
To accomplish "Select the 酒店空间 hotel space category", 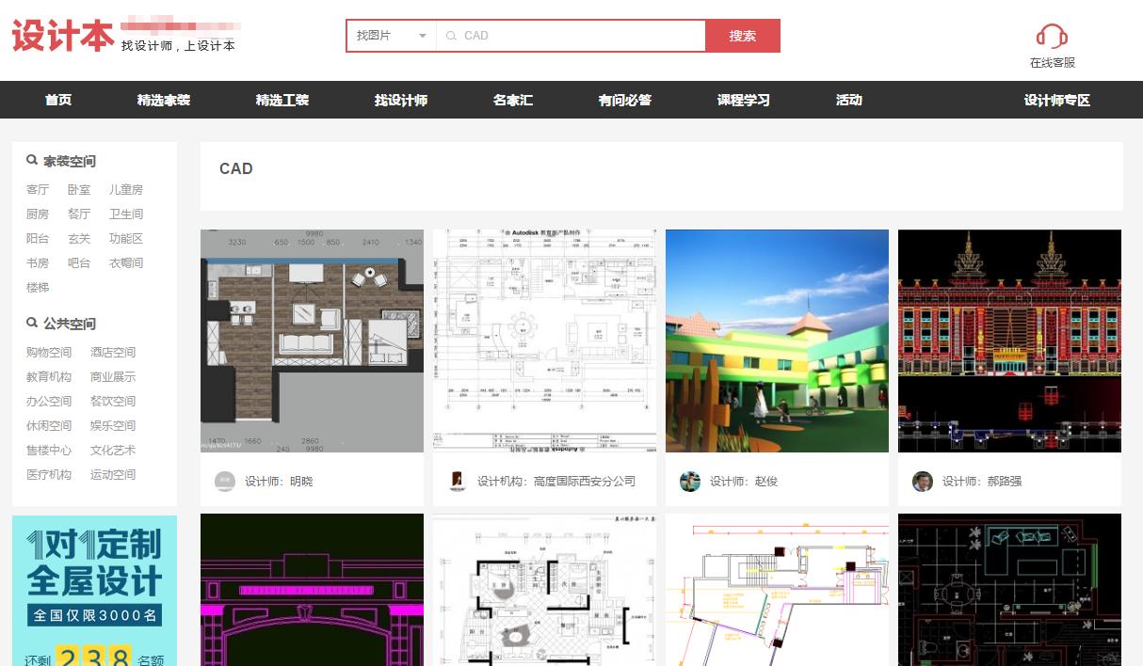I will [x=114, y=352].
